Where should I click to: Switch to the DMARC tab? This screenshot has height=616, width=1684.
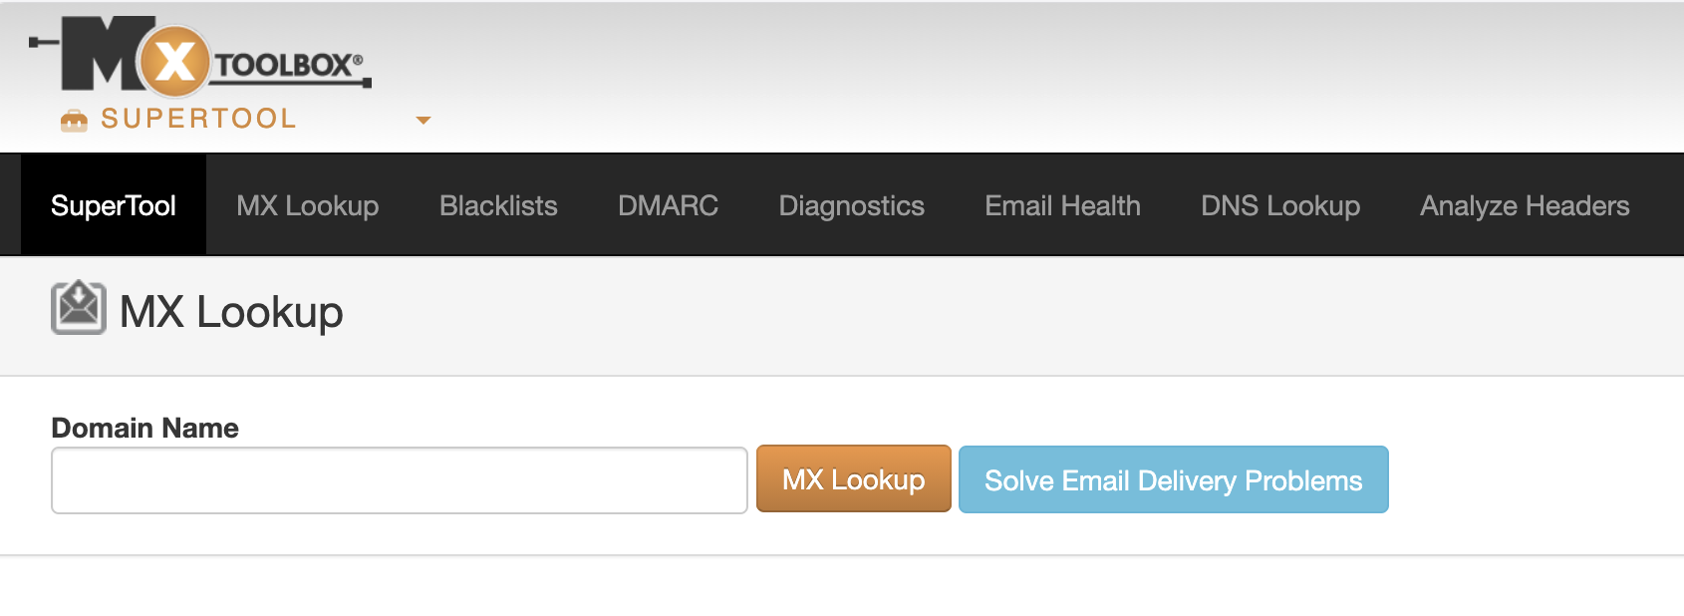pyautogui.click(x=668, y=205)
